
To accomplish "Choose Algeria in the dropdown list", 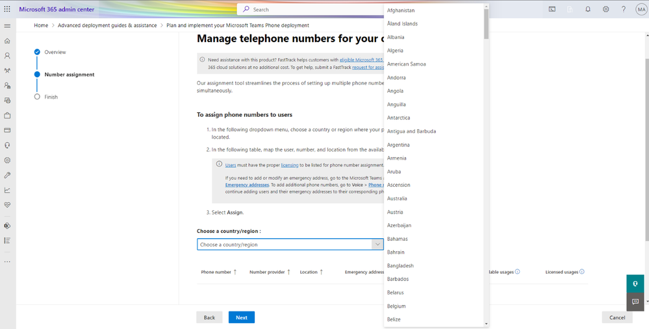I will 434,51.
